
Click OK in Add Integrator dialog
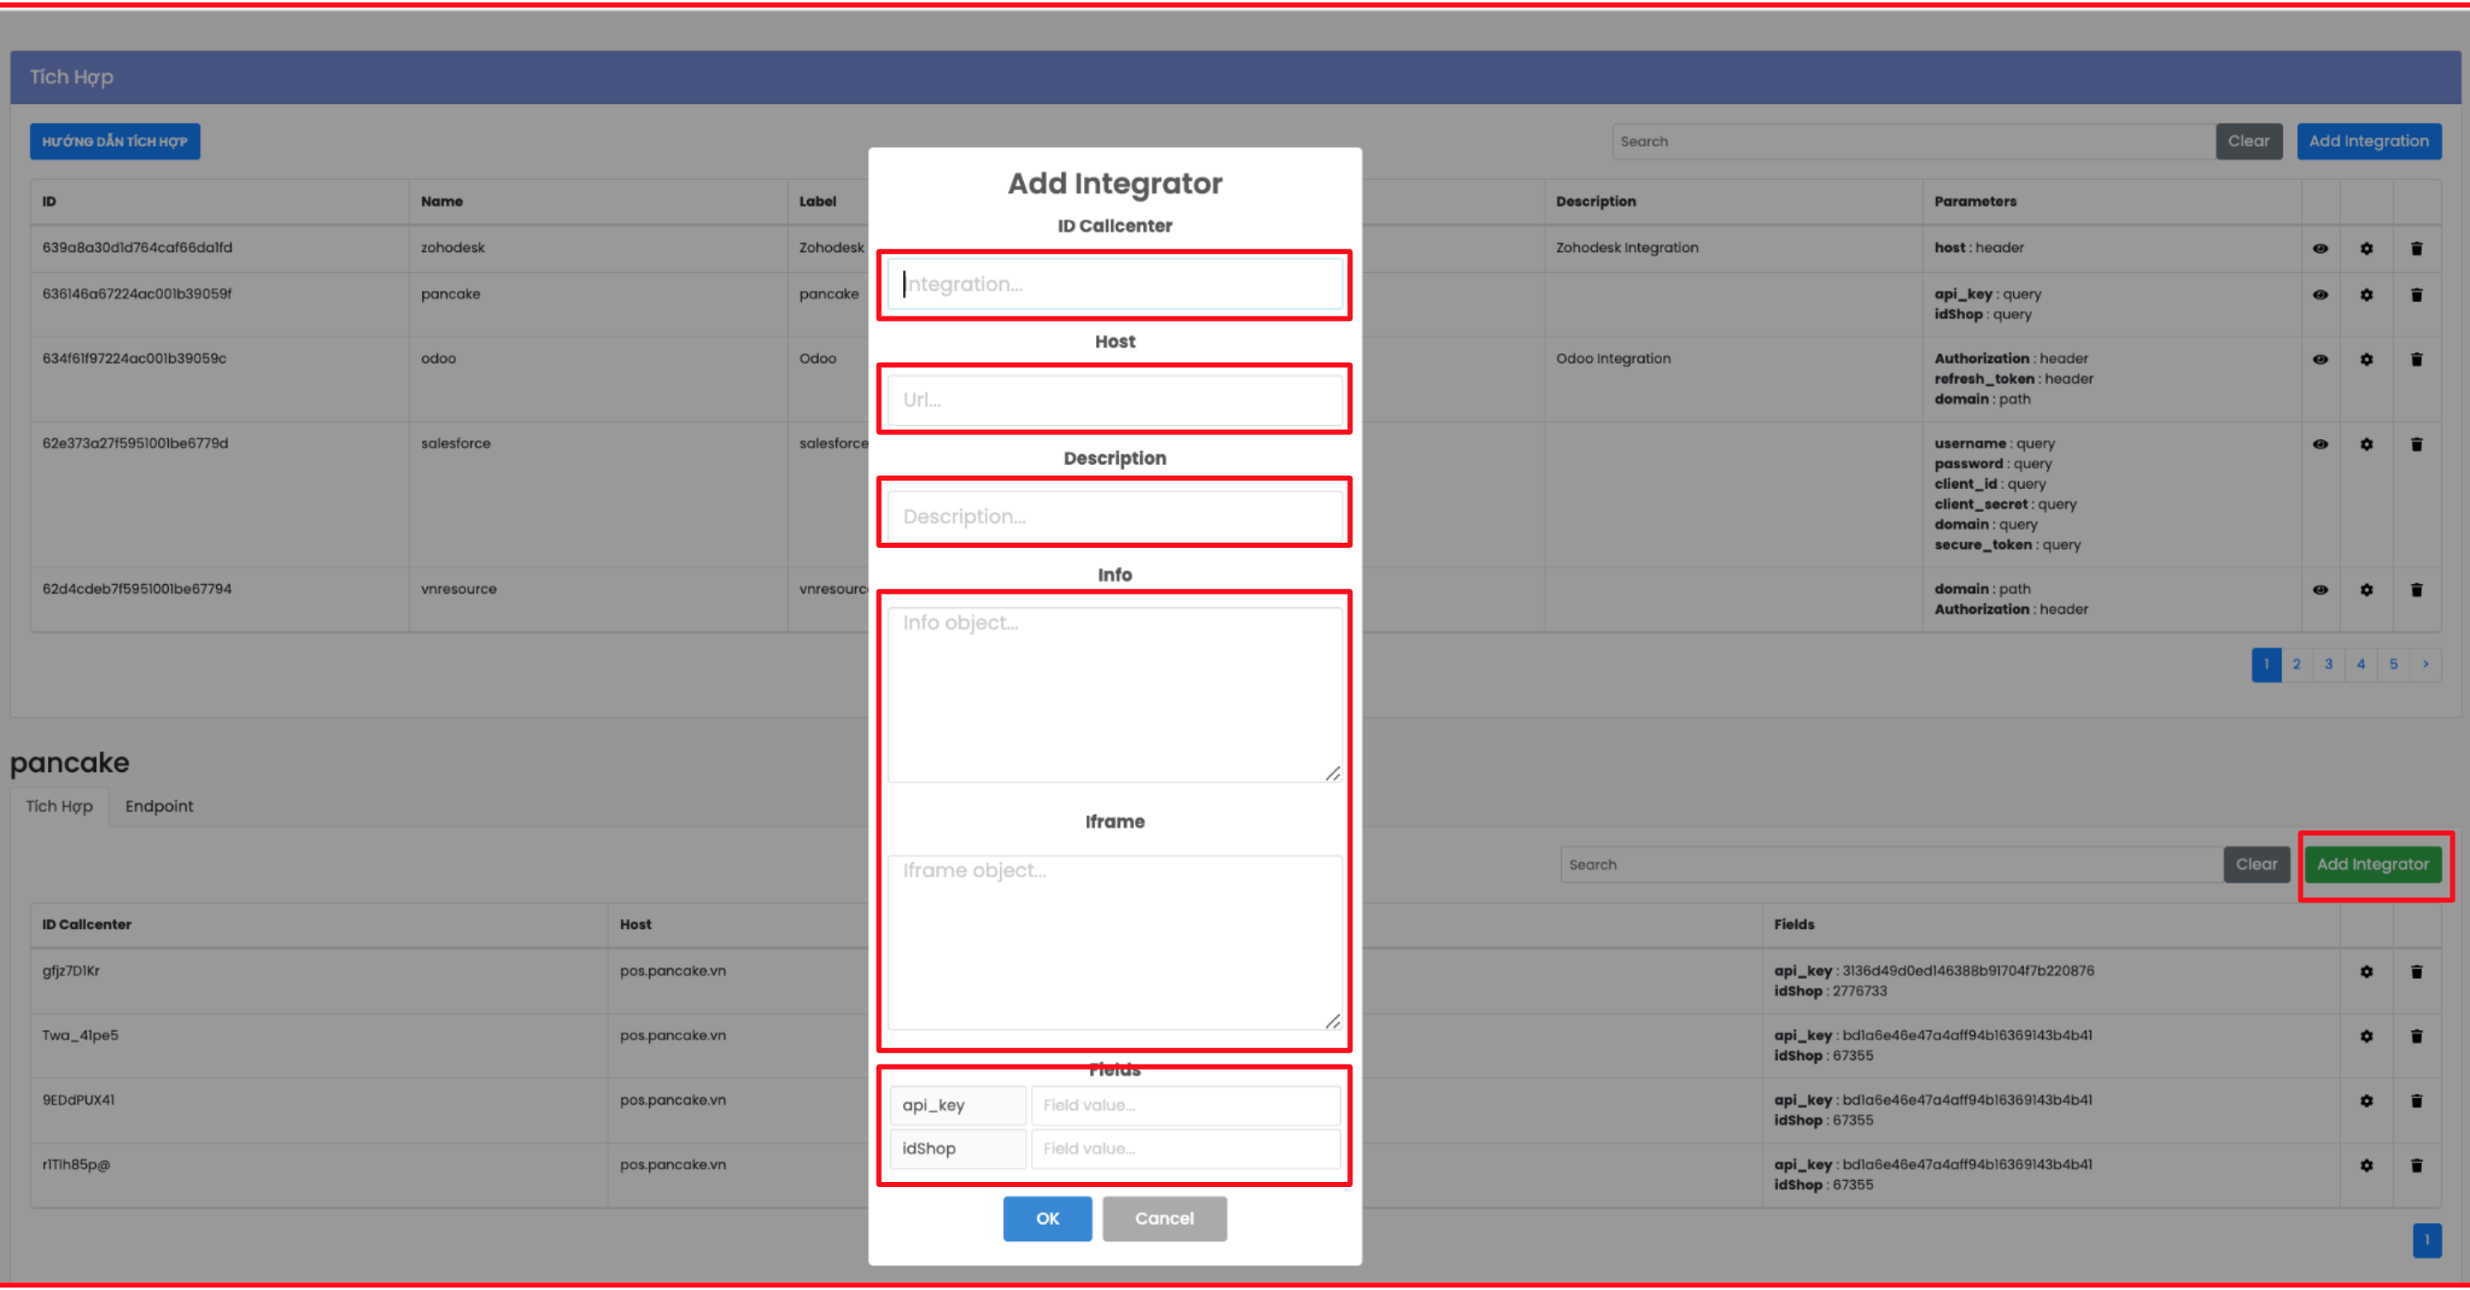point(1046,1218)
